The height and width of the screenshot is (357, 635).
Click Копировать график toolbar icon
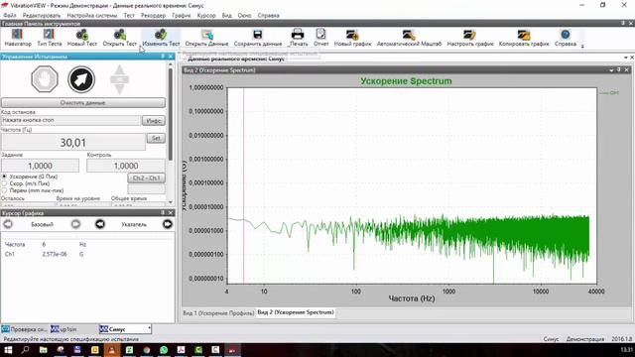coord(524,38)
